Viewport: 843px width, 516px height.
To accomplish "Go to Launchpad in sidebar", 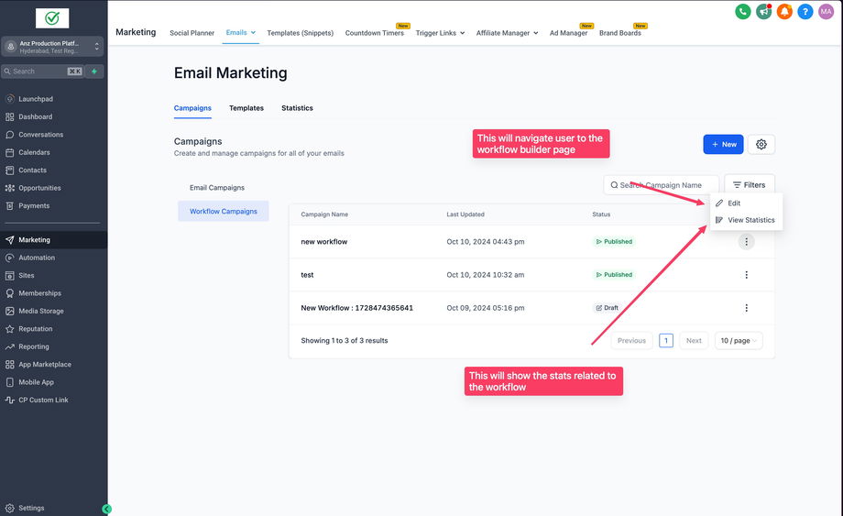I will click(36, 99).
